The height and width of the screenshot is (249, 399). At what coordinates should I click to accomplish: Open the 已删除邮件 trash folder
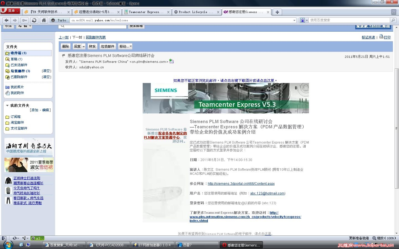coord(19,77)
